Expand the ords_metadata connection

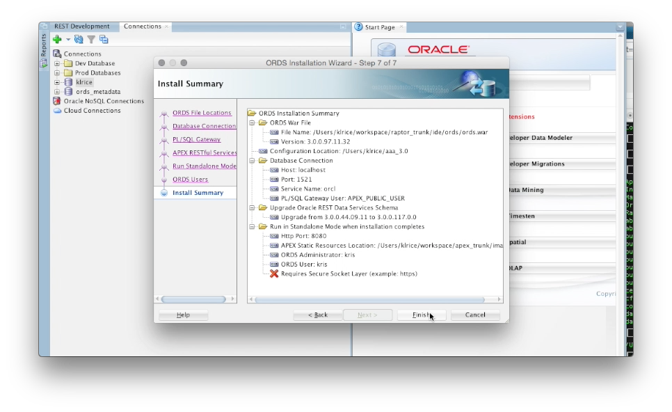point(56,92)
